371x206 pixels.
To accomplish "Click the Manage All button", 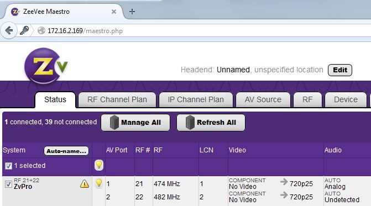I will (x=135, y=123).
